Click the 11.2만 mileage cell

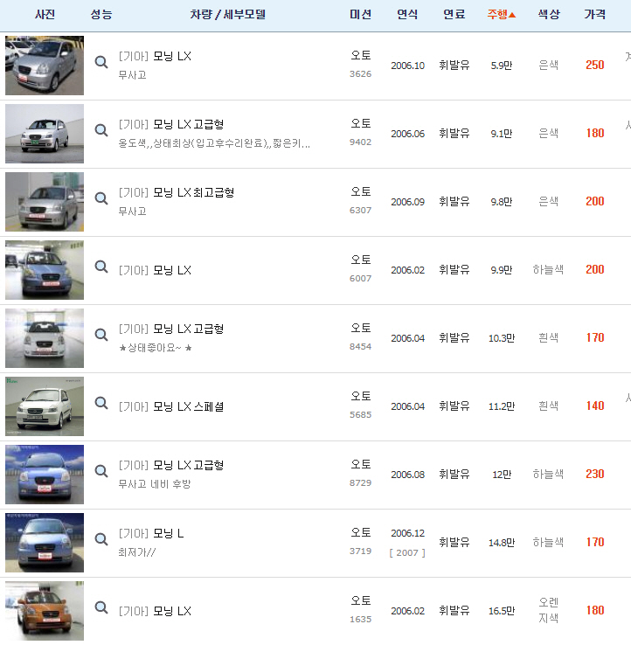pos(502,406)
